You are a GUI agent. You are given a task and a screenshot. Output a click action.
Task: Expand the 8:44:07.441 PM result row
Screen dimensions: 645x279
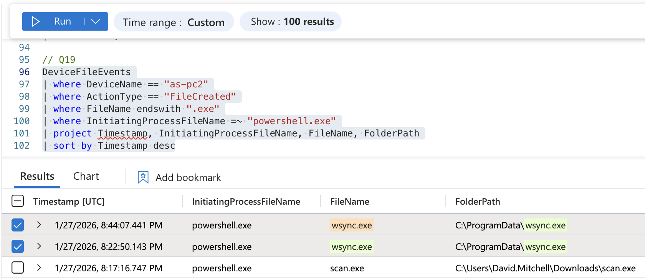(39, 225)
